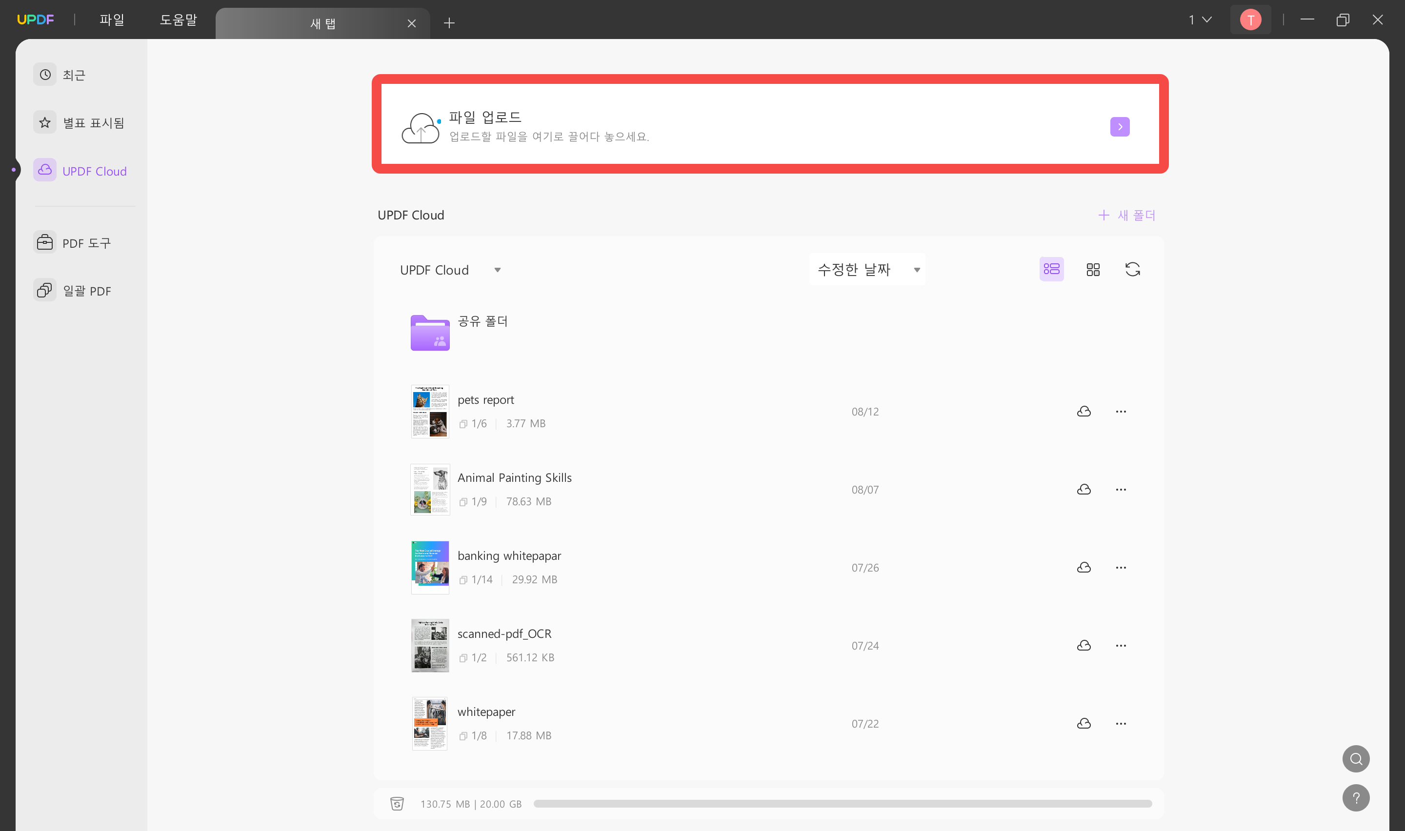The height and width of the screenshot is (831, 1405).
Task: Open the Animal Painting Skills thumbnail
Action: [x=429, y=490]
